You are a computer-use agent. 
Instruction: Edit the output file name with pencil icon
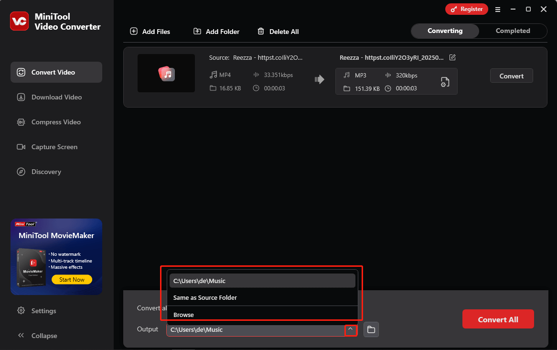(452, 57)
